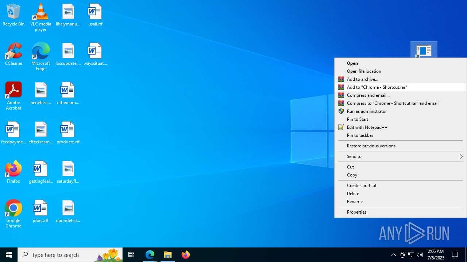Select the Microsoft Edge desktop shortcut
This screenshot has height=262, width=467.
pyautogui.click(x=40, y=56)
